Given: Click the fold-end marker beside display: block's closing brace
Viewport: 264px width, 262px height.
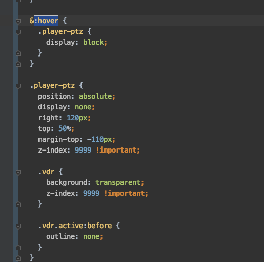Looking at the screenshot, I should [18, 53].
